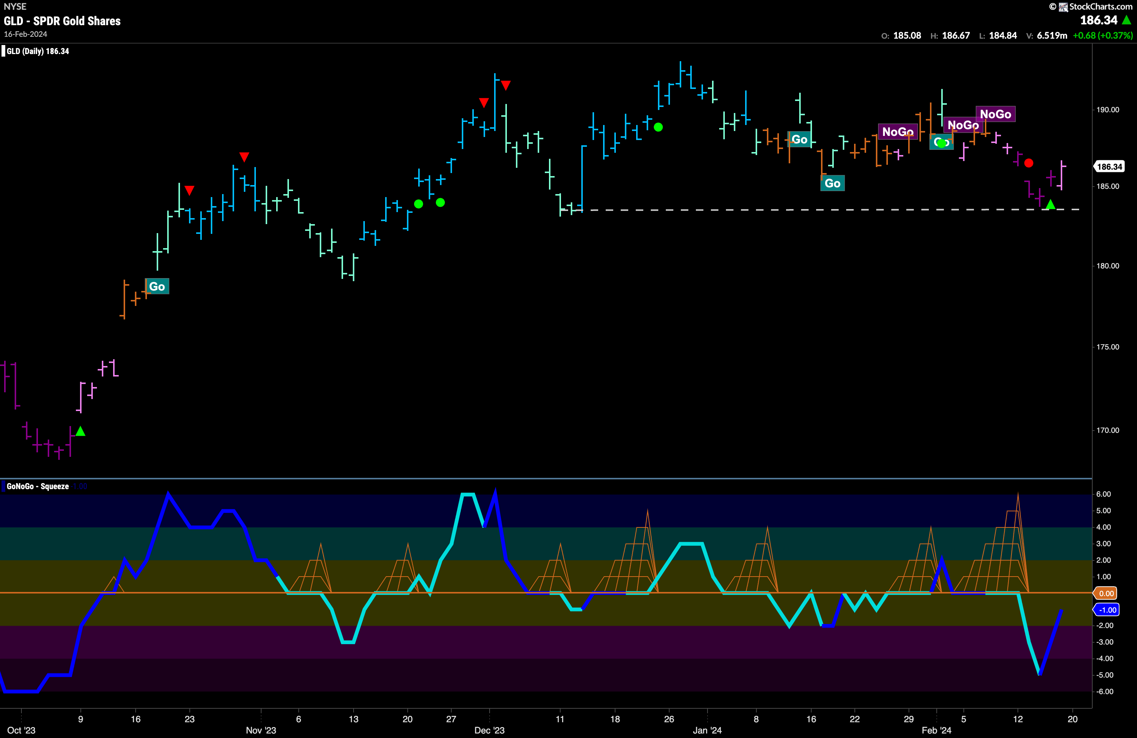Click the 180.00 price axis label
The width and height of the screenshot is (1137, 738).
click(x=1108, y=266)
